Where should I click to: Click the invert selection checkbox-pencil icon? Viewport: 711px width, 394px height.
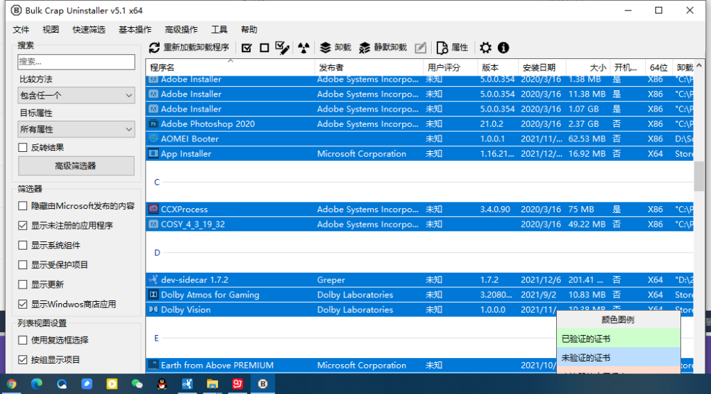[x=282, y=48]
